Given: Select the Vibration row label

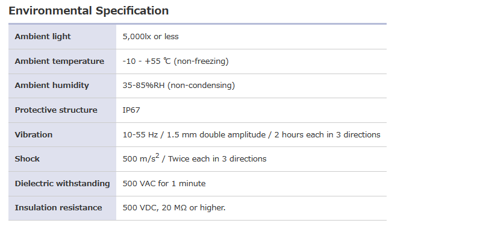Looking at the screenshot, I should [x=34, y=134].
